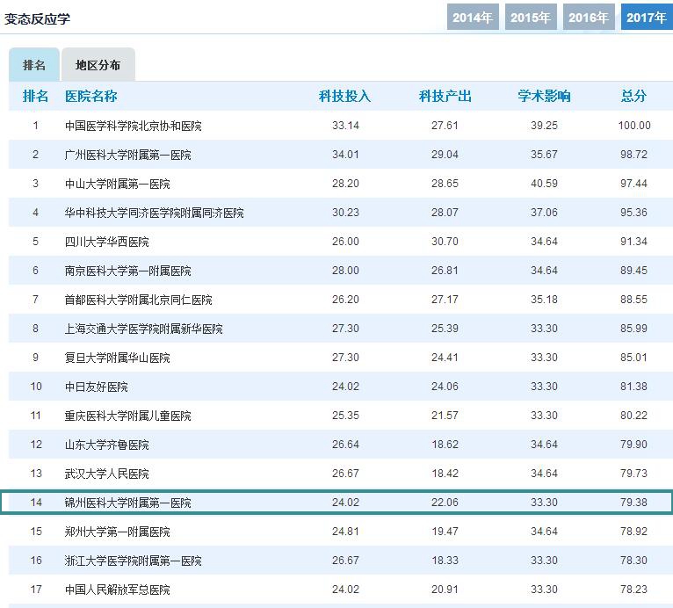This screenshot has height=608, width=673.
Task: Click total score 85.01
Action: pyautogui.click(x=634, y=358)
